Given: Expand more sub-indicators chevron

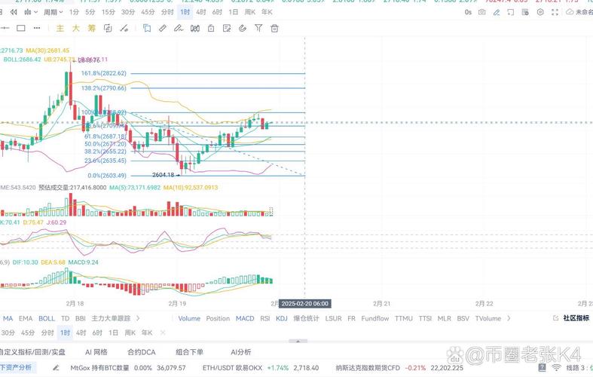Looking at the screenshot, I should (x=509, y=318).
